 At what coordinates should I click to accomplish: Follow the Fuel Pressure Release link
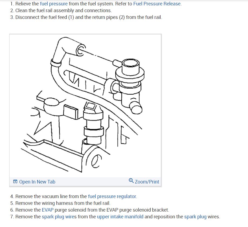pyautogui.click(x=157, y=4)
